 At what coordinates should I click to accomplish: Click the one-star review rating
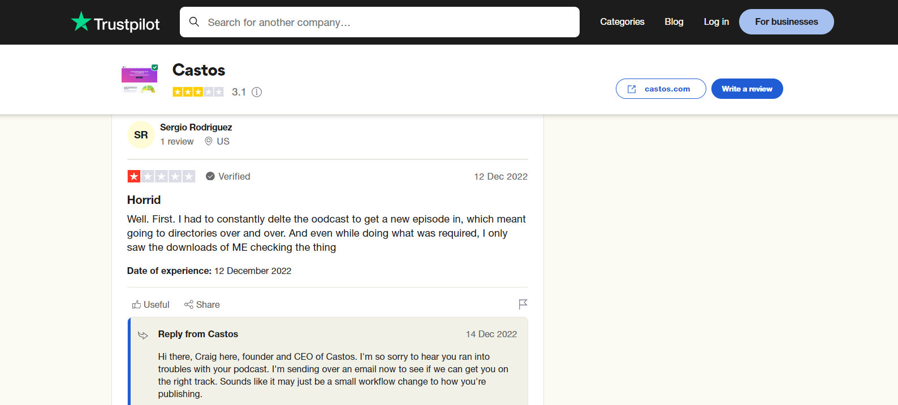pyautogui.click(x=161, y=176)
